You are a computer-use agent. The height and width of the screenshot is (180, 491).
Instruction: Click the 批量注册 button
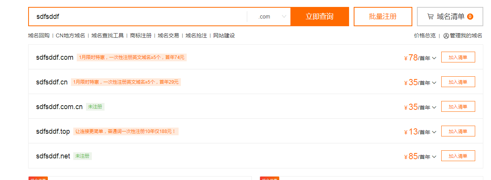[x=383, y=17]
